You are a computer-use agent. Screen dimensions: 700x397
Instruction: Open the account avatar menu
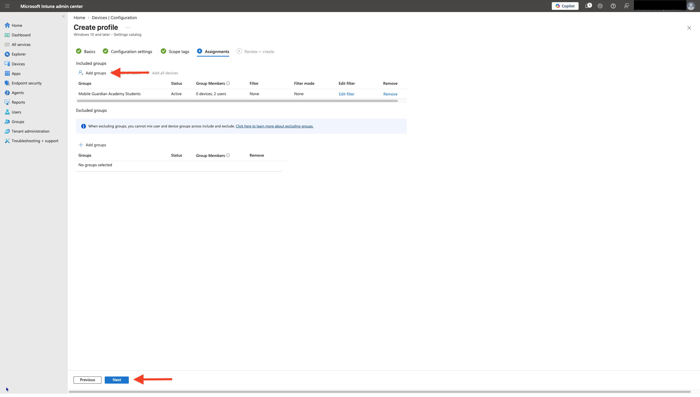(691, 6)
